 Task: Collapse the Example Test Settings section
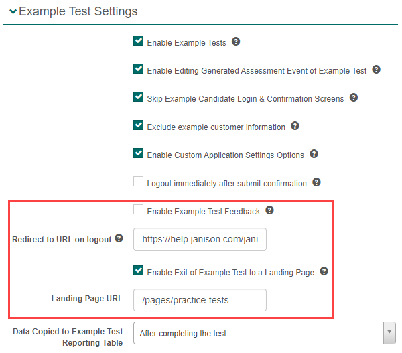point(13,12)
